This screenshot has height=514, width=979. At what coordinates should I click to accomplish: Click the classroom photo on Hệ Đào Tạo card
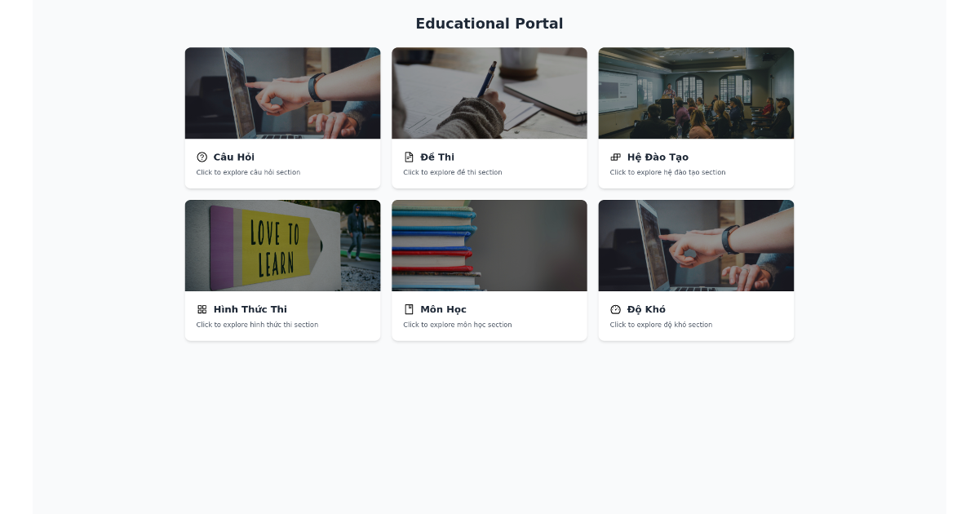coord(696,93)
